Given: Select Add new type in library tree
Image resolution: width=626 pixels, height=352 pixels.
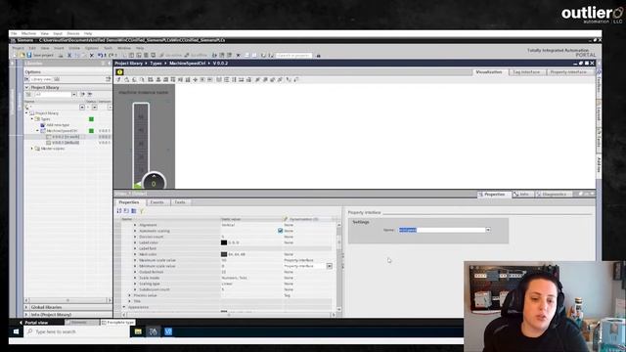Looking at the screenshot, I should 58,125.
